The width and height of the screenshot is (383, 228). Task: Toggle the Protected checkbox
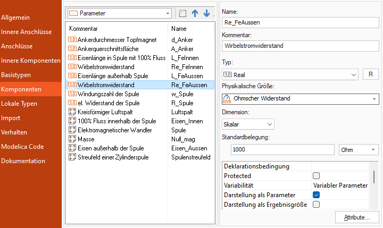pyautogui.click(x=316, y=176)
